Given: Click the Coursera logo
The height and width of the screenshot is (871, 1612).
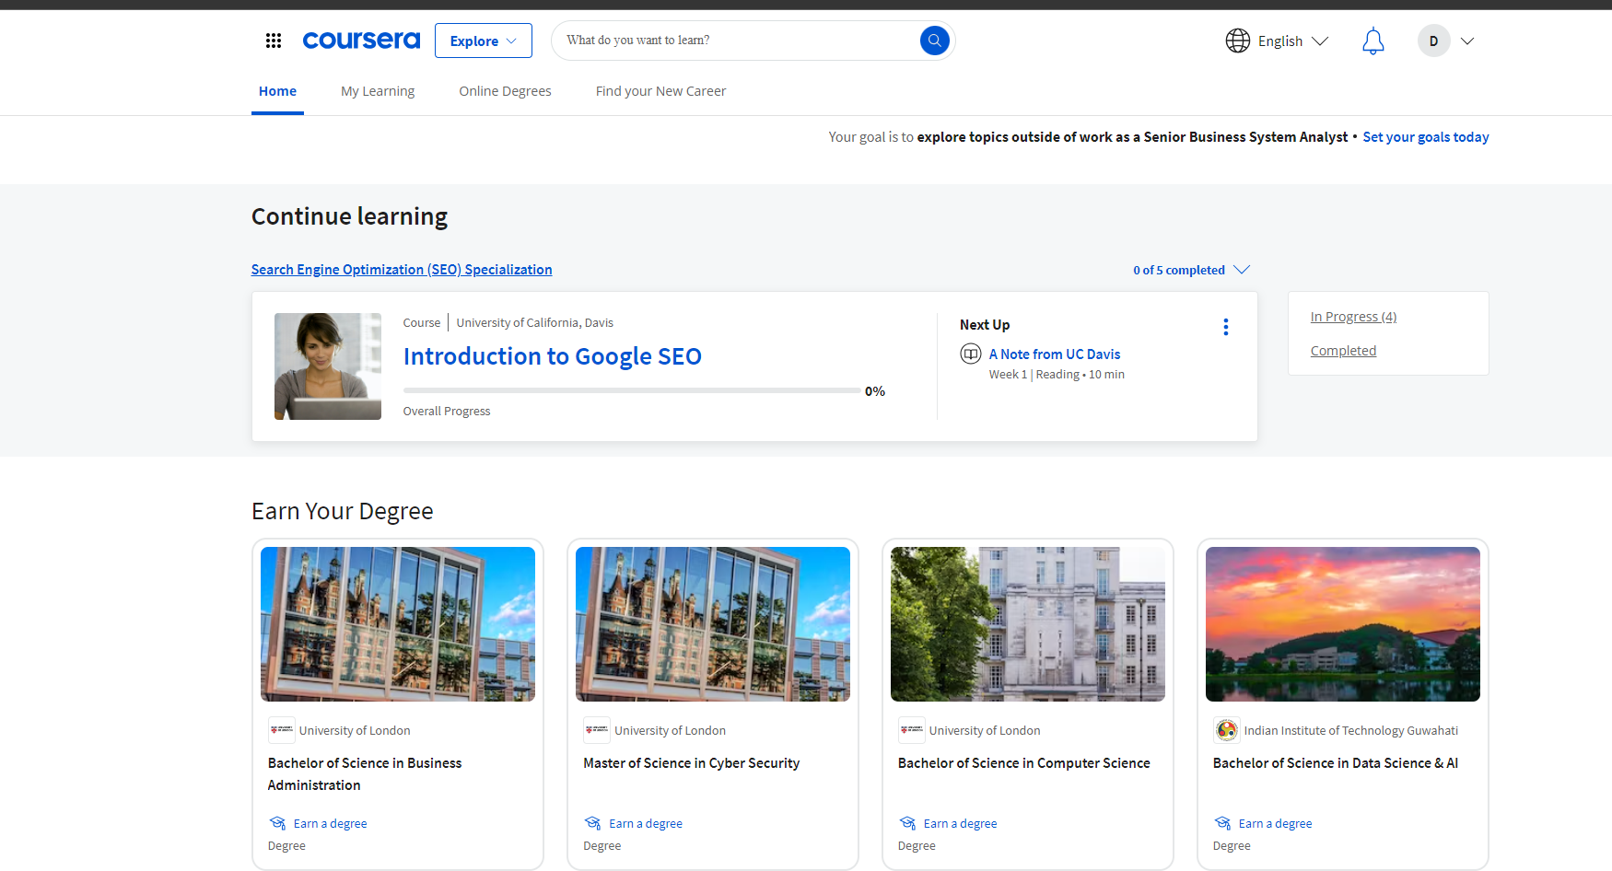Looking at the screenshot, I should [x=361, y=41].
